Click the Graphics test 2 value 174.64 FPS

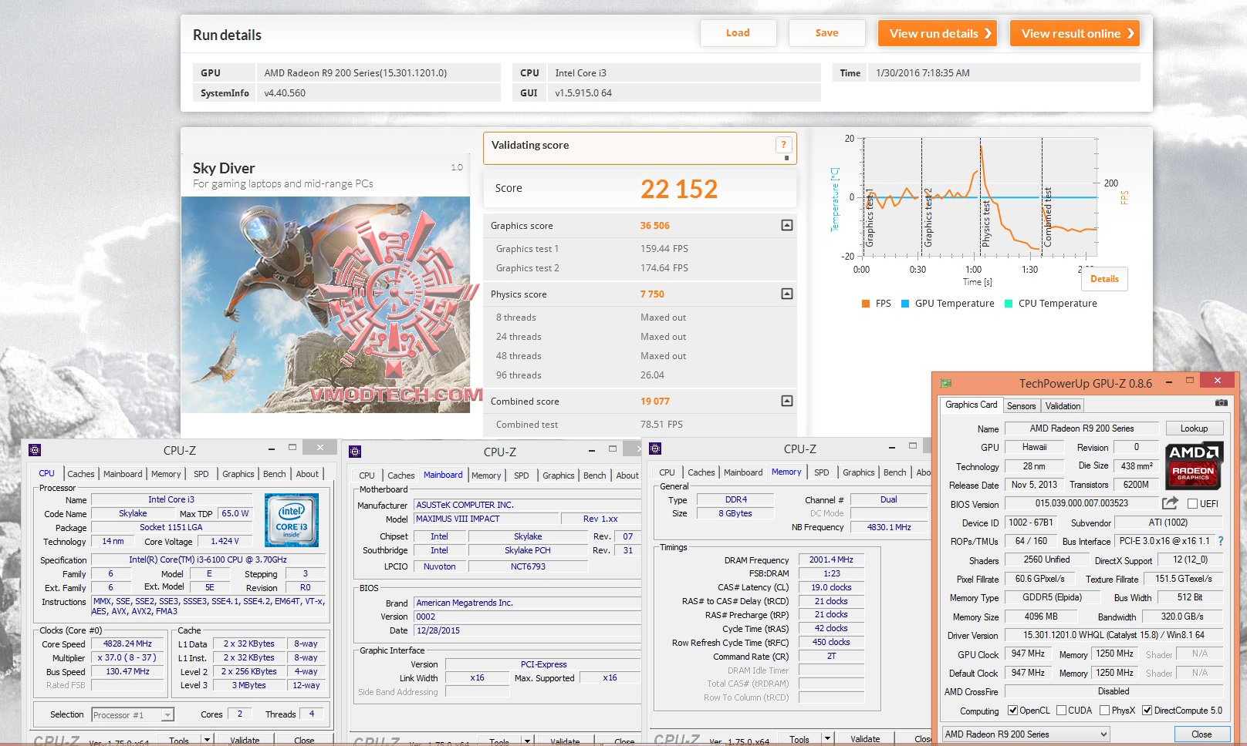(664, 267)
